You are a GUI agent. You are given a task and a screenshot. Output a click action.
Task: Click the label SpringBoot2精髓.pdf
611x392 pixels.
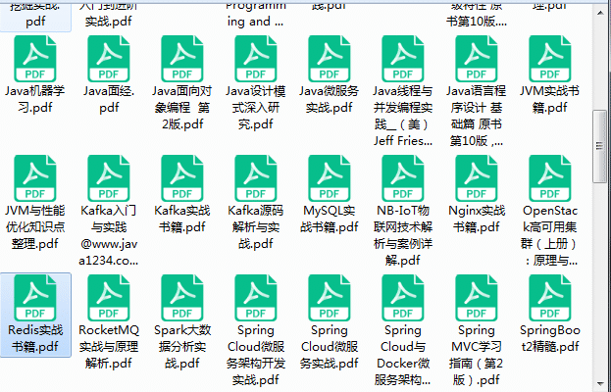[550, 338]
